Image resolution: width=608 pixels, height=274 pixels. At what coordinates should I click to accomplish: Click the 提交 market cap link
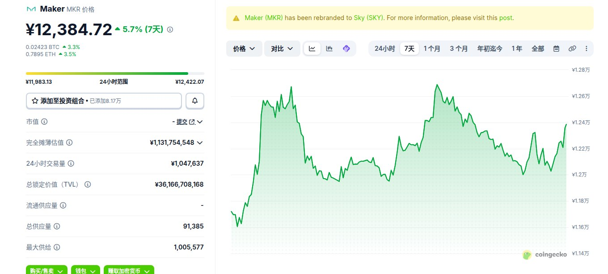click(182, 122)
